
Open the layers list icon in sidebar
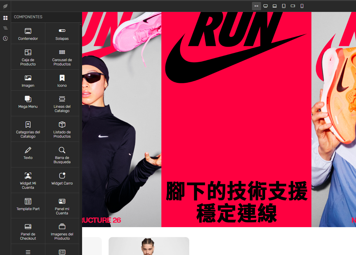click(x=5, y=28)
